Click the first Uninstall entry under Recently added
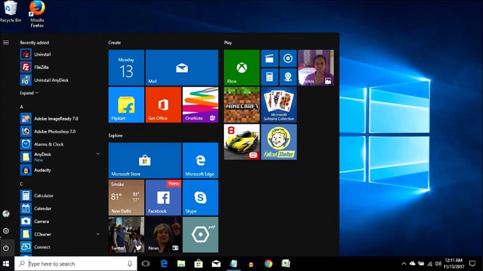 [x=60, y=55]
